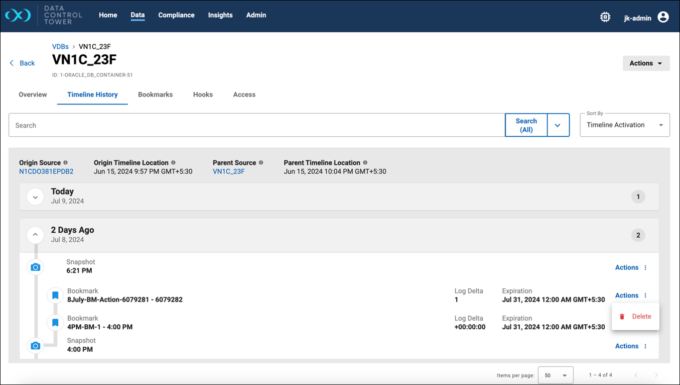Open the Sort By Timeline Activation dropdown
This screenshot has width=680, height=385.
[x=625, y=125]
